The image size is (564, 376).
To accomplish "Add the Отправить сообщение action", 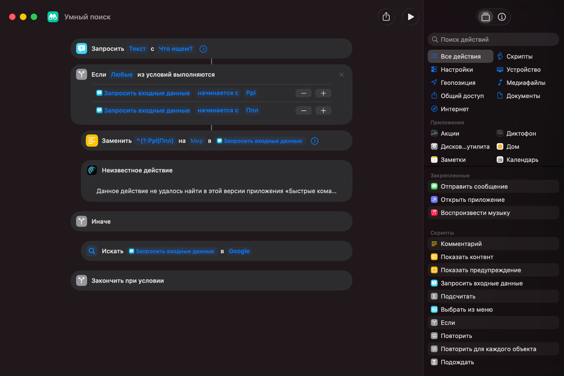I will tap(474, 187).
